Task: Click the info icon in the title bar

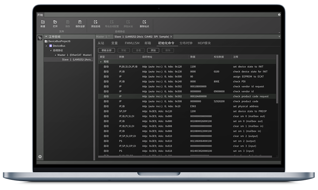Action: coord(279,15)
